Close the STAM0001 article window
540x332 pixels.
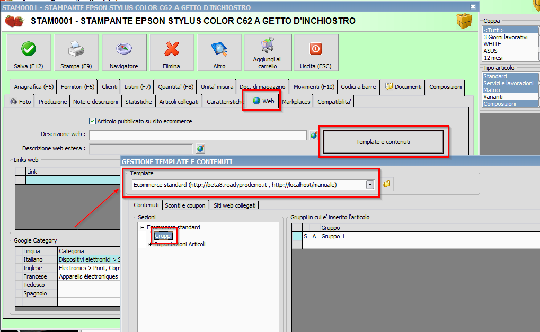[473, 6]
